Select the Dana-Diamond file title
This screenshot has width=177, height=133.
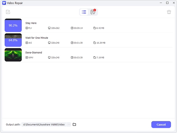pyautogui.click(x=34, y=52)
